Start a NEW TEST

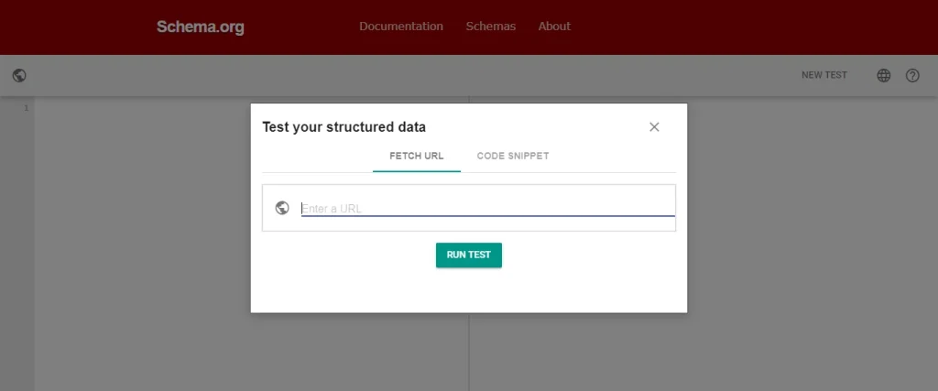click(824, 75)
